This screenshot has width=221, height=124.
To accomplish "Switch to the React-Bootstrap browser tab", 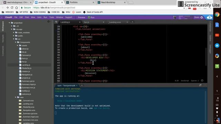I will point(112,2).
